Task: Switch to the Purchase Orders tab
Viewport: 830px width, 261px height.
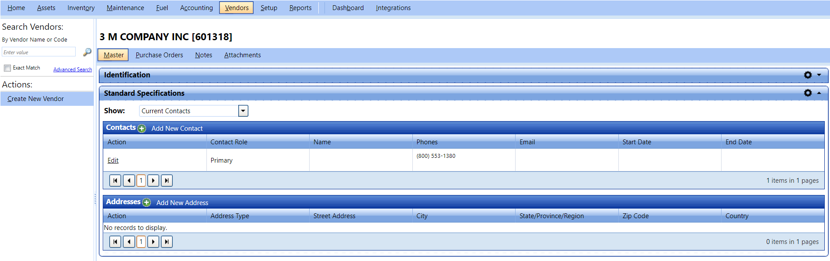Action: tap(159, 55)
